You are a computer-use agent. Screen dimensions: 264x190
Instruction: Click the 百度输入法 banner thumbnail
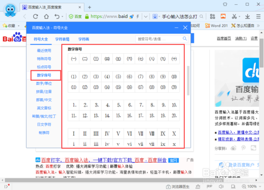237,79
